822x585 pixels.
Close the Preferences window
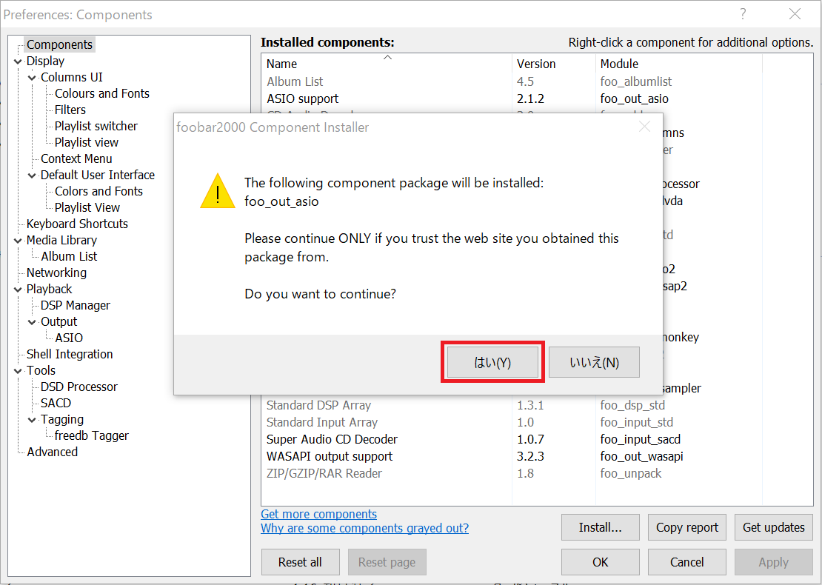click(x=795, y=14)
